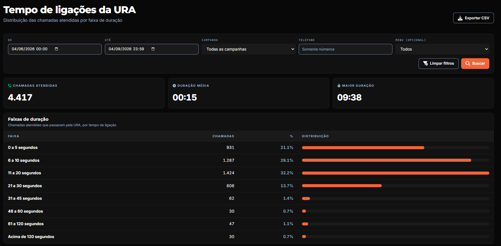
Task: Select the row label '11 a 20 segundos'
Action: (x=25, y=173)
